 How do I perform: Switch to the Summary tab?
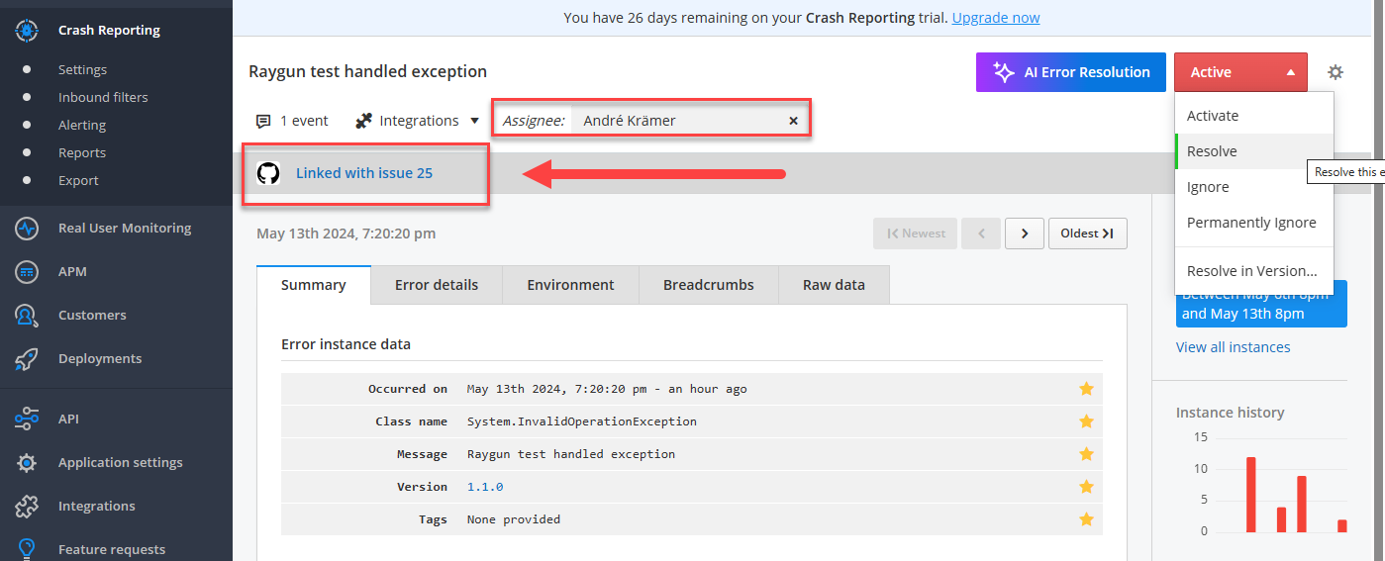[314, 285]
